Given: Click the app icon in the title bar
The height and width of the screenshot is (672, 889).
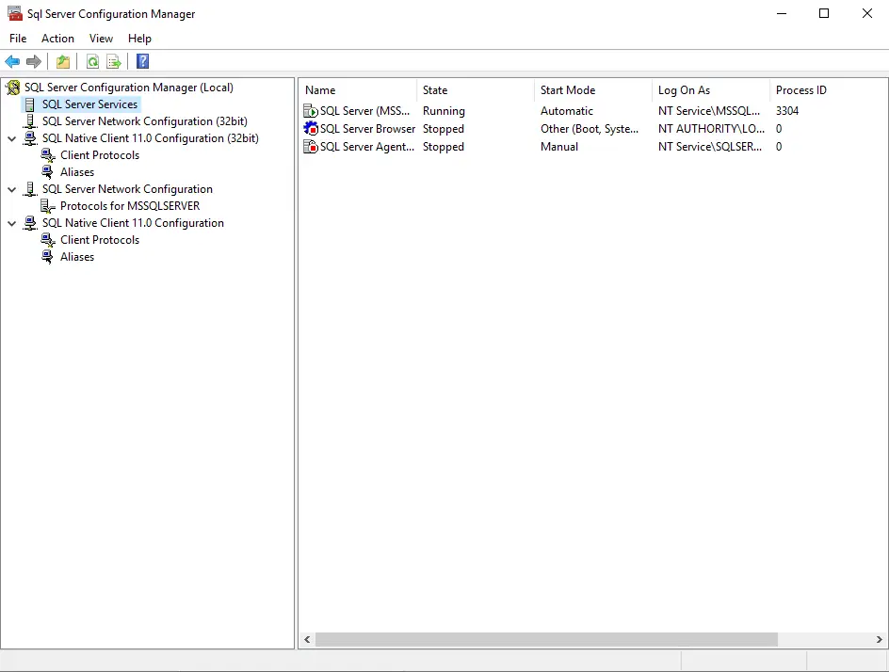Looking at the screenshot, I should (x=15, y=13).
